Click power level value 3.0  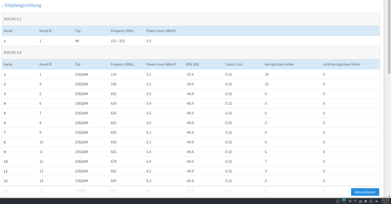[149, 41]
